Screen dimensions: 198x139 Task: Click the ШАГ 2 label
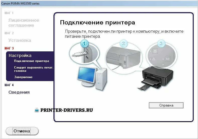click(9, 33)
